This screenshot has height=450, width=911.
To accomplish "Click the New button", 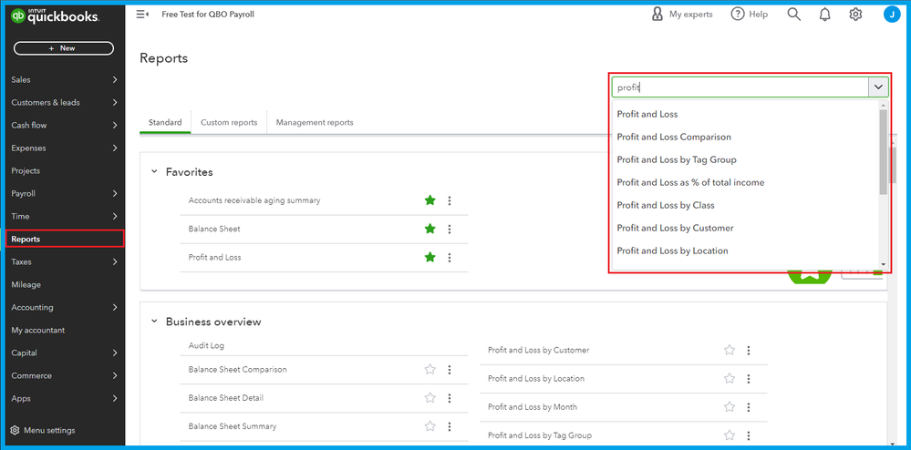I will click(64, 48).
